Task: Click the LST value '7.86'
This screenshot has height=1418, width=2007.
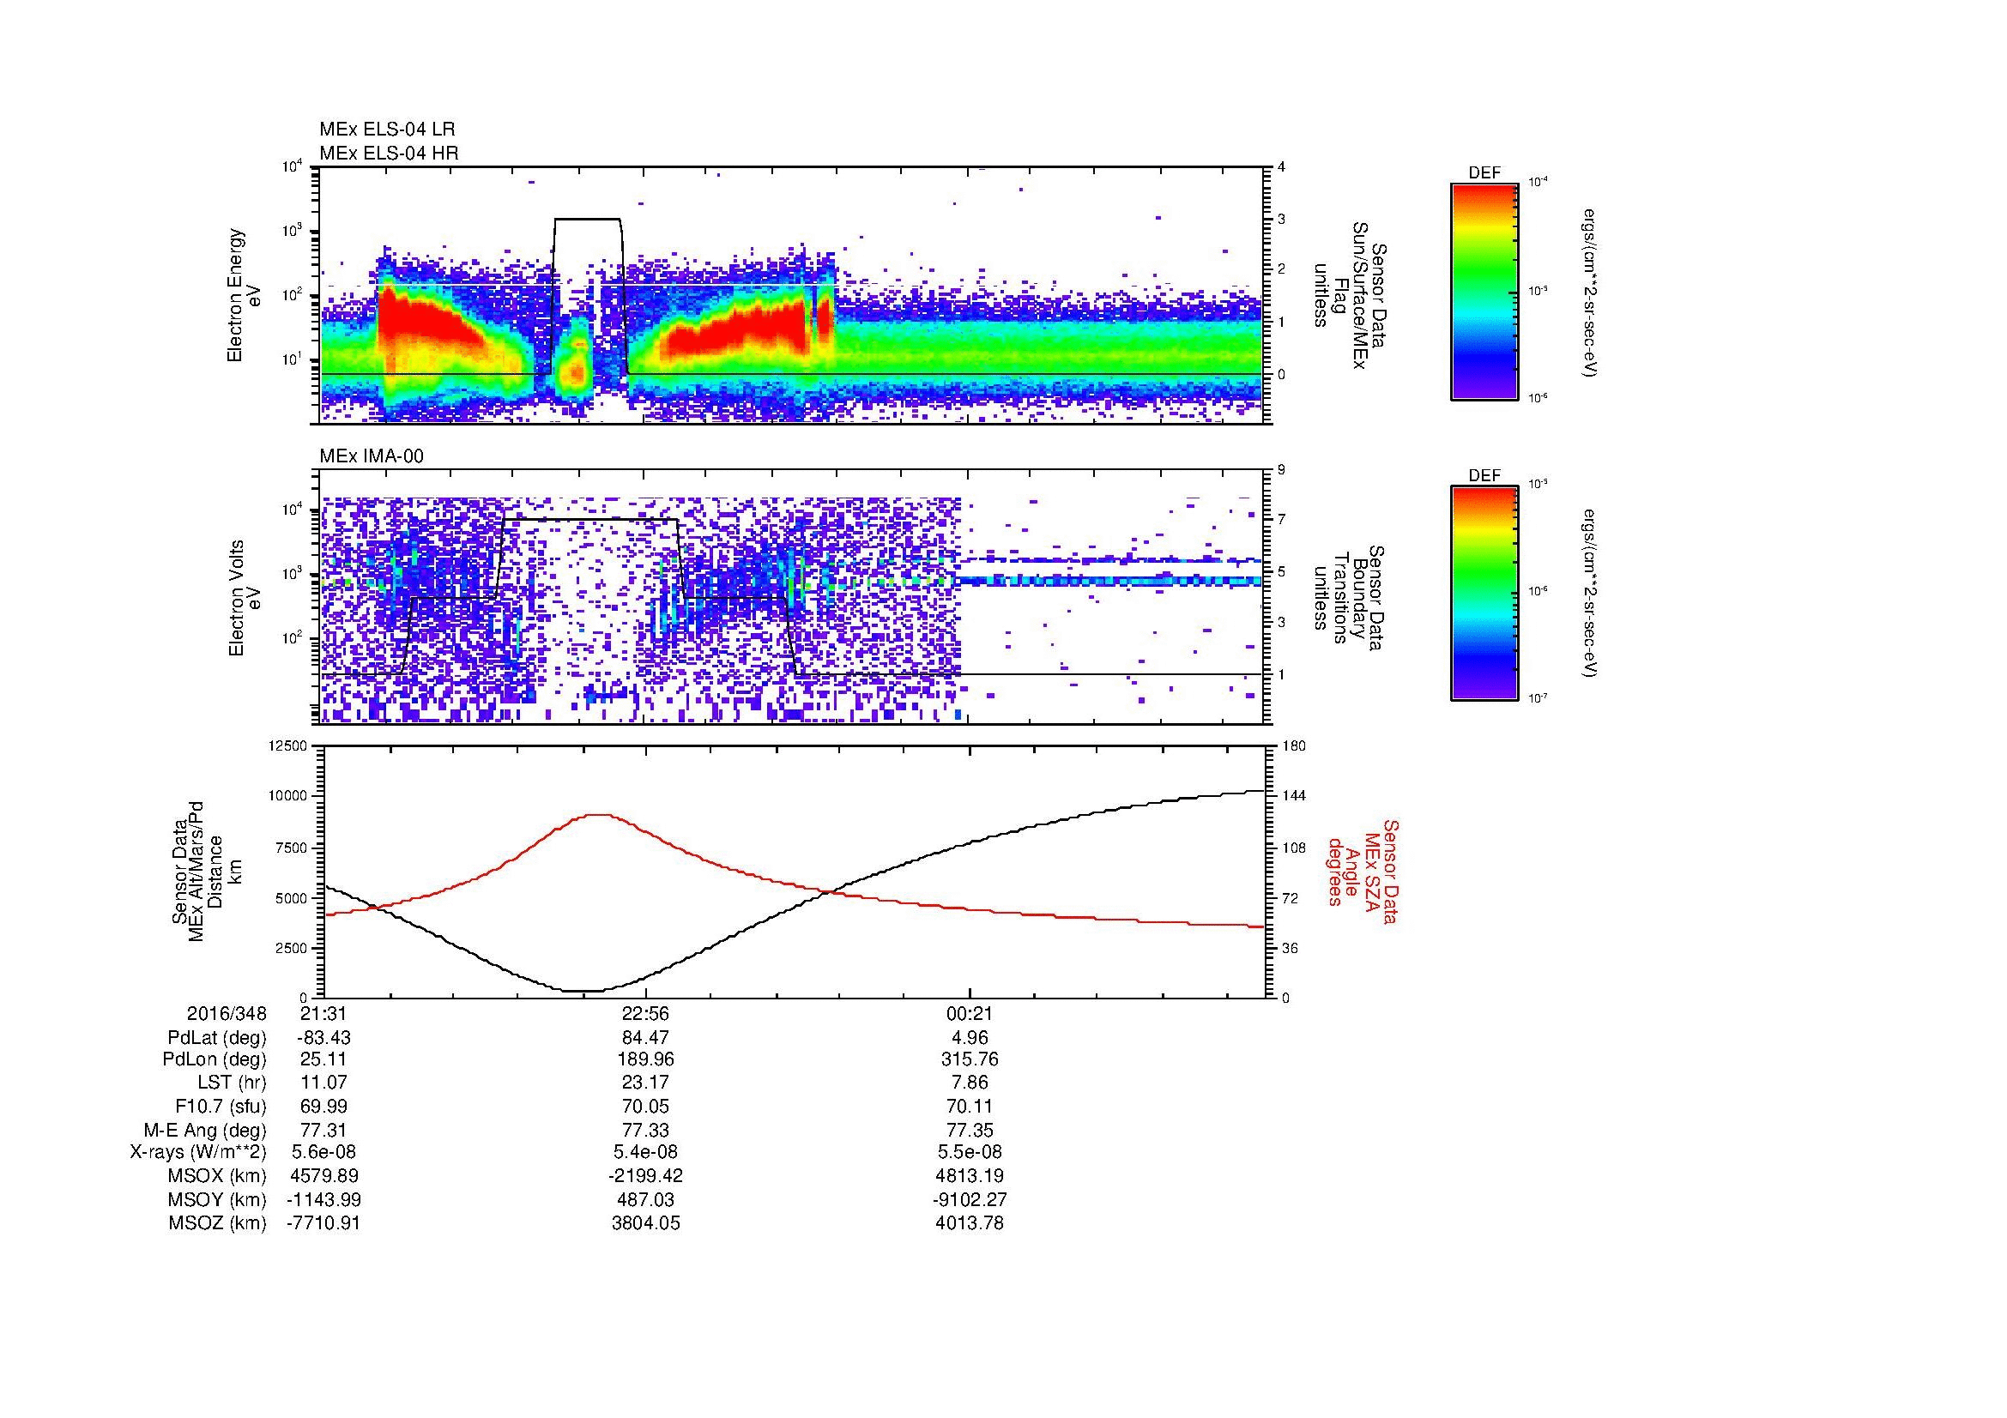Action: coord(969,1083)
